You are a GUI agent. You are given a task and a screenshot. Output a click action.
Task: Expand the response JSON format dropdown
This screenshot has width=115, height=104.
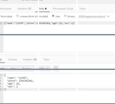click(44, 68)
